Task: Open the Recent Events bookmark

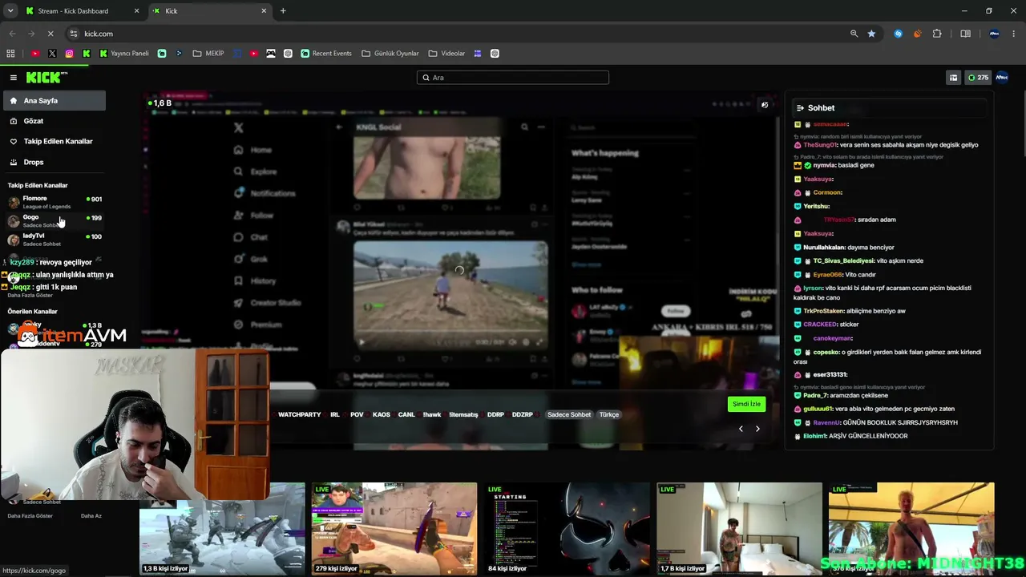Action: pos(326,54)
